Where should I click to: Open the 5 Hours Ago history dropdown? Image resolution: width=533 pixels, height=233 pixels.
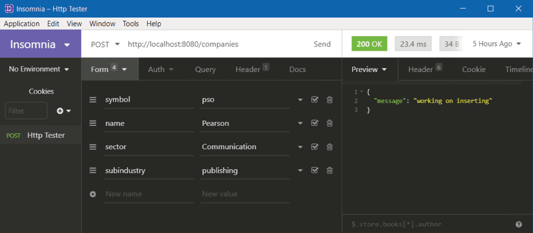496,44
